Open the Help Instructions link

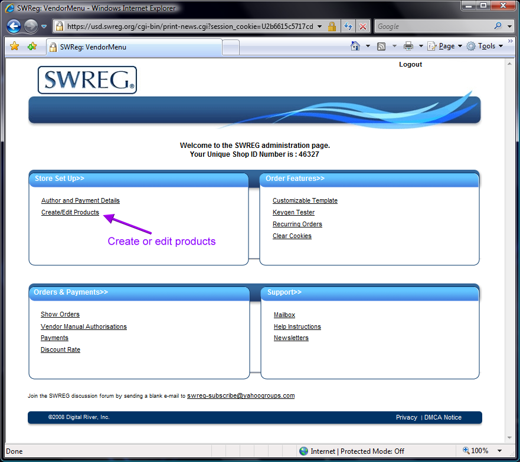click(297, 326)
